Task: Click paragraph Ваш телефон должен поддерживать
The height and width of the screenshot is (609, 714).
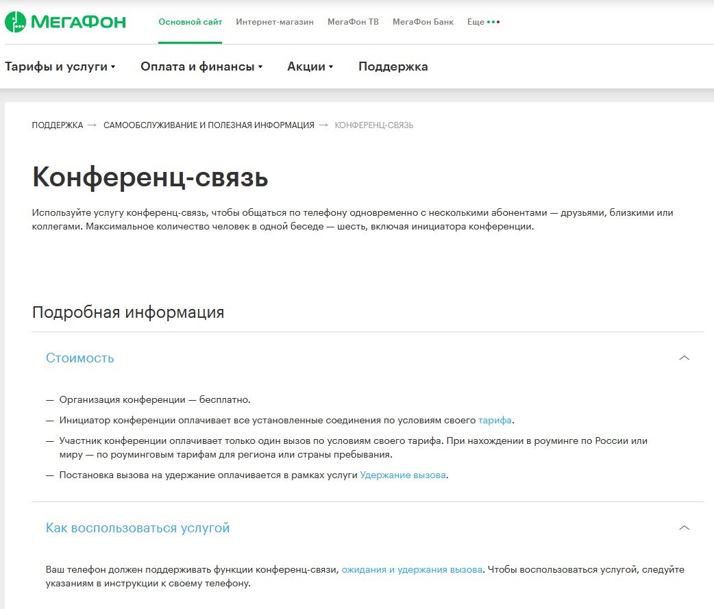Action: (365, 576)
